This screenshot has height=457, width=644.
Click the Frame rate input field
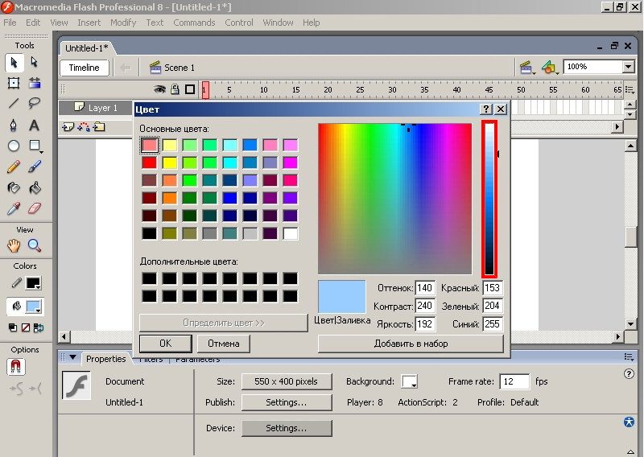[514, 381]
